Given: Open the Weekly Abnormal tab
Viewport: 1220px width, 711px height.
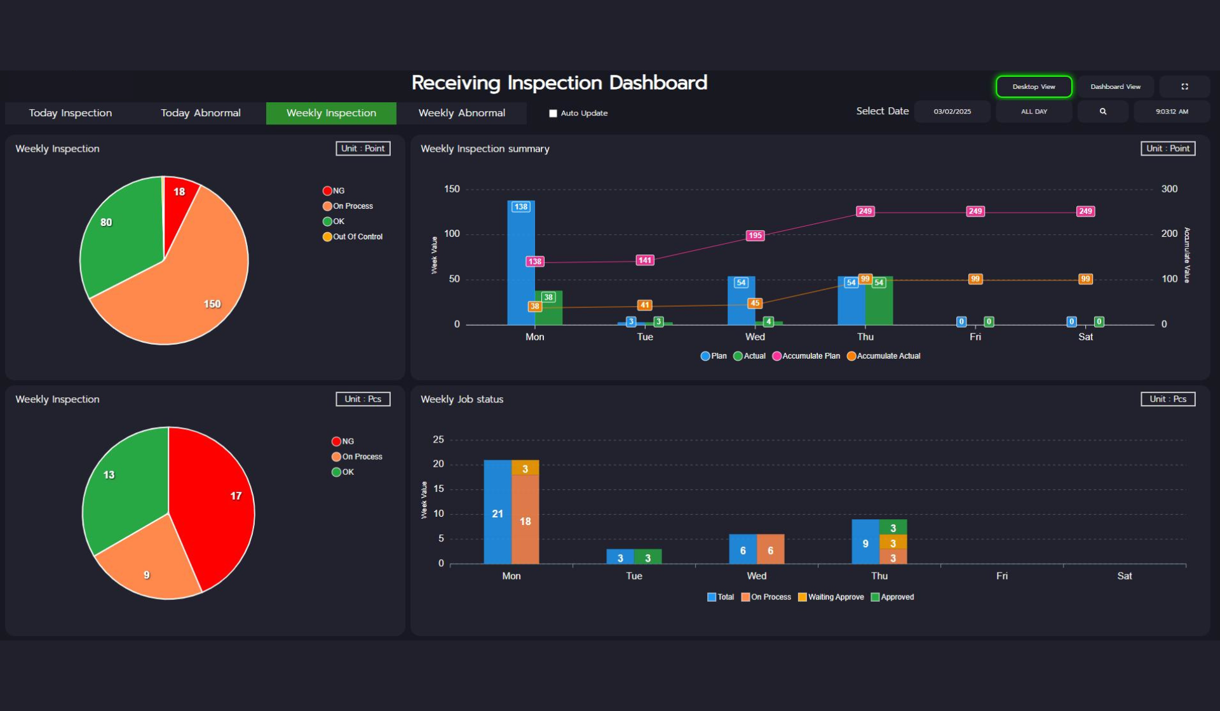Looking at the screenshot, I should 461,113.
